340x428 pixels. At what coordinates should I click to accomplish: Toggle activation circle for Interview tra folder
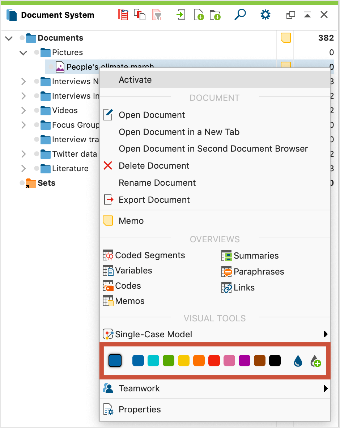(x=37, y=139)
